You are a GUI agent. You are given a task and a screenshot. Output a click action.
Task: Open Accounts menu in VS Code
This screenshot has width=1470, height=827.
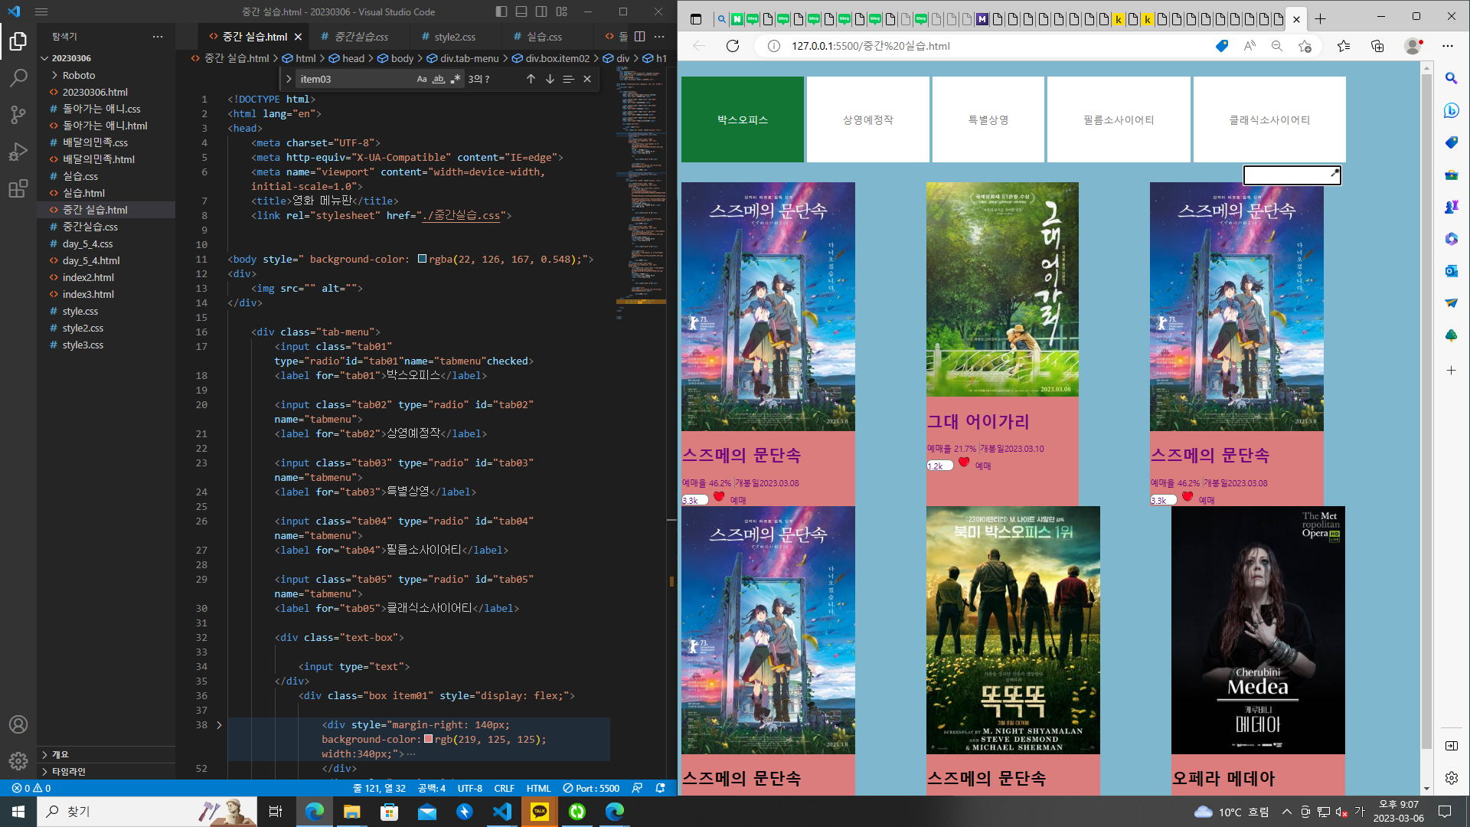click(x=18, y=724)
